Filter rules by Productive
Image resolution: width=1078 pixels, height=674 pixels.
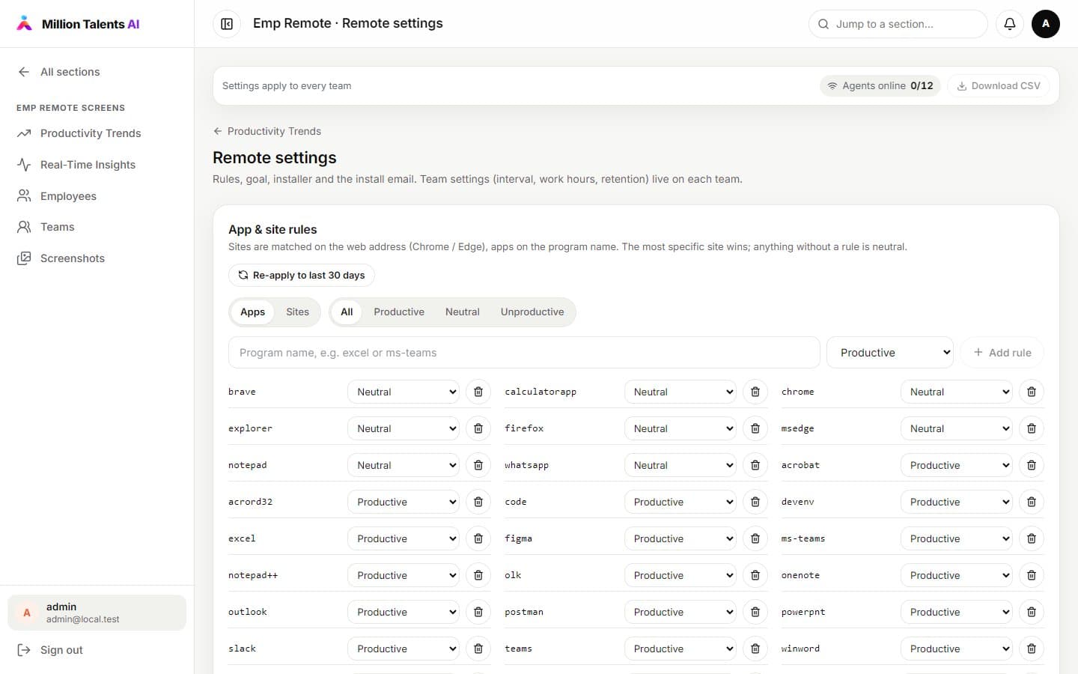[x=399, y=312]
